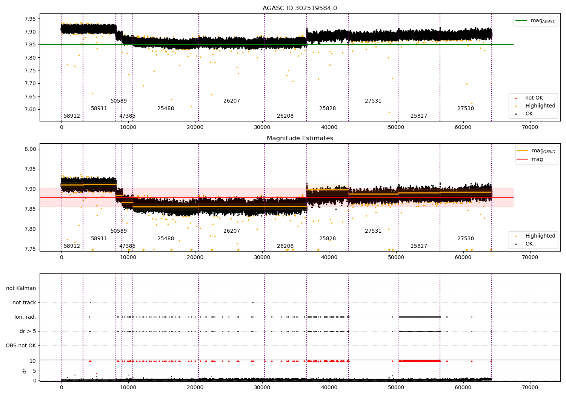Click obsid label 25488 in top plot

pos(166,109)
